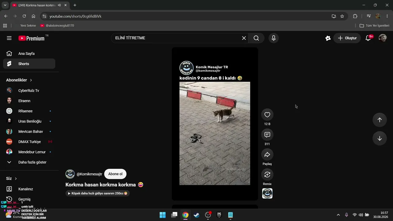393x221 pixels.
Task: Open the Mevtcan Bahav channel
Action: [x=29, y=131]
